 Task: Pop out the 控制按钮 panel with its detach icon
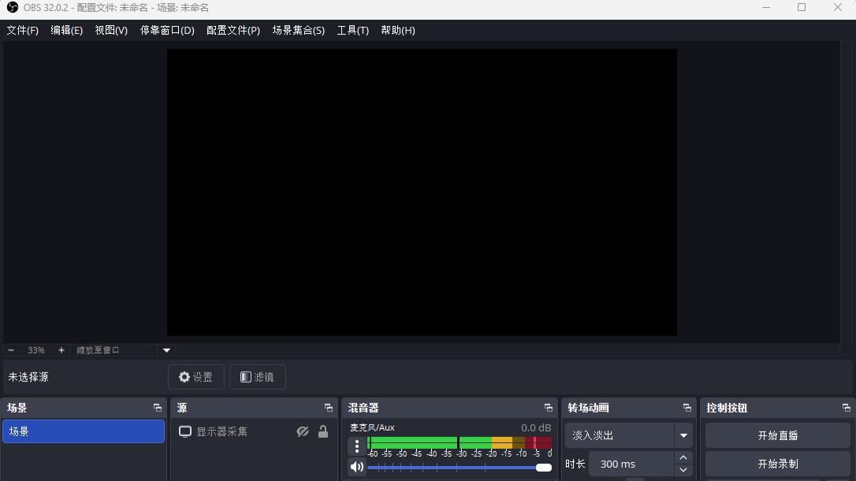tap(845, 408)
